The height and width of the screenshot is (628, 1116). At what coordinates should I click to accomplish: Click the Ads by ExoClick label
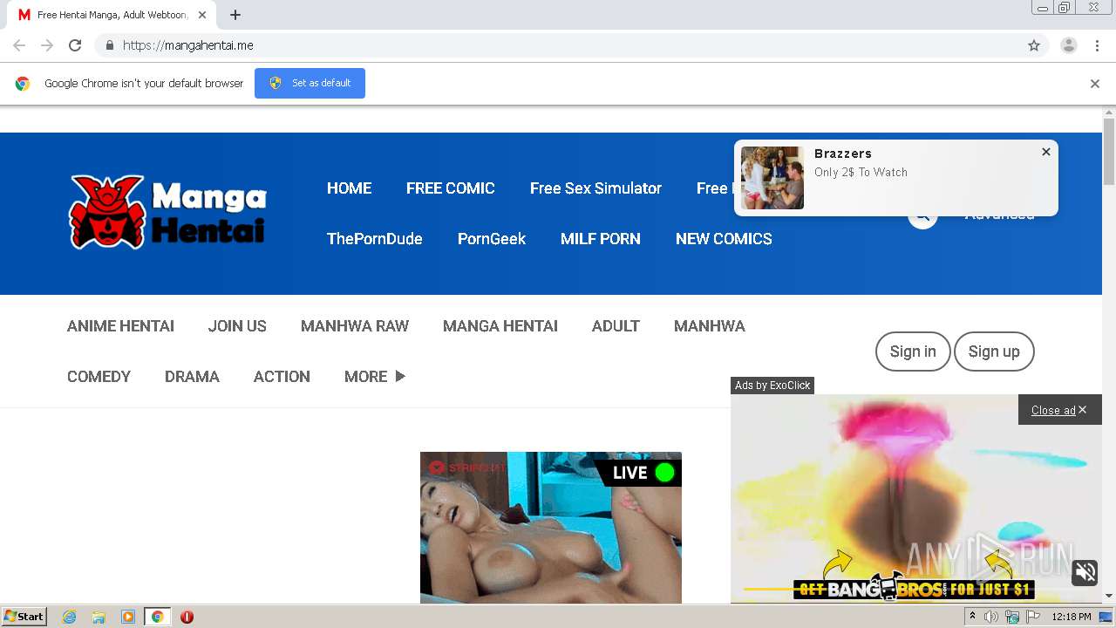pyautogui.click(x=772, y=386)
